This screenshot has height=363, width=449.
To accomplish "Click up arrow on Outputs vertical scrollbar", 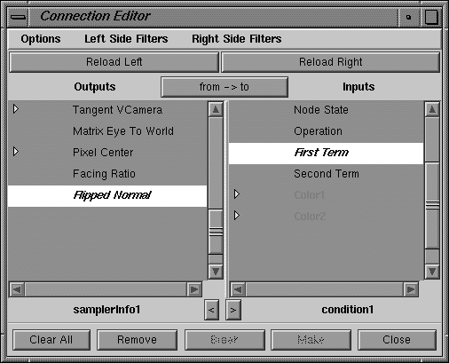I will (216, 109).
